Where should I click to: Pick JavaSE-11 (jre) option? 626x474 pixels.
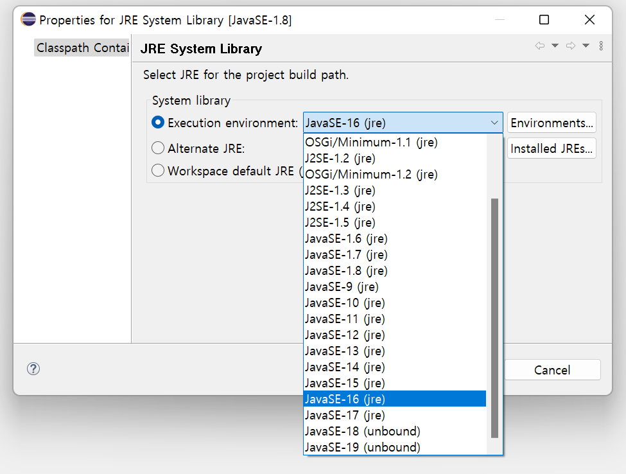coord(395,319)
